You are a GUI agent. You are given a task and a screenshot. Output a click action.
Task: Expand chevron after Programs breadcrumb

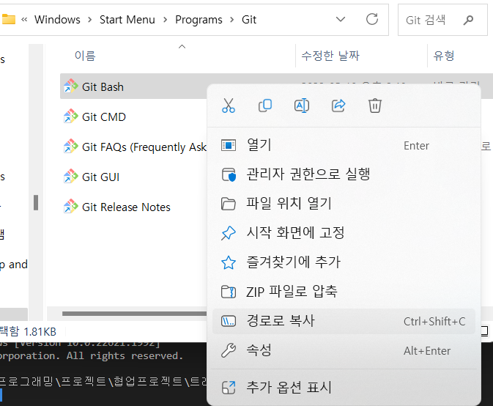232,20
